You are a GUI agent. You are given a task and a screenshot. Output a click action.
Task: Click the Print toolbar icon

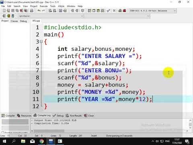(32, 10)
